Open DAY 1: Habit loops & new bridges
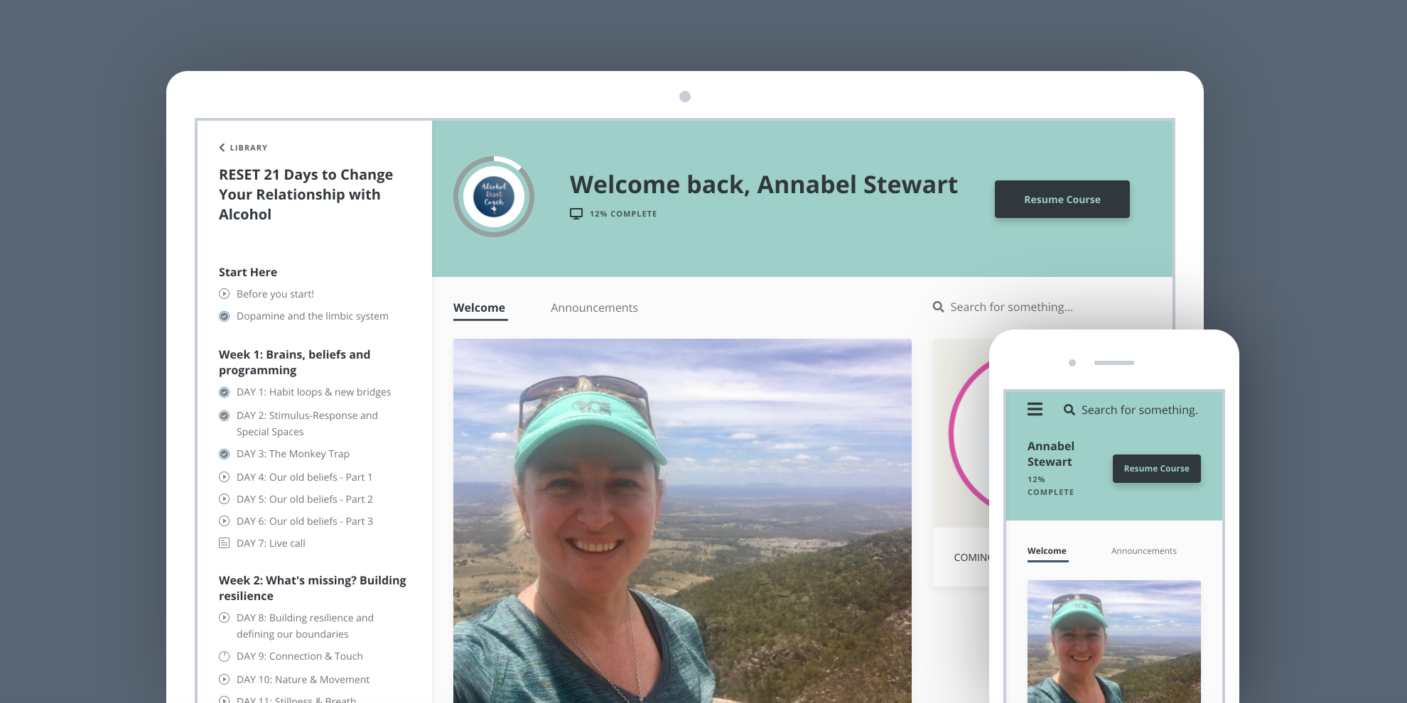Image resolution: width=1407 pixels, height=703 pixels. 314,392
